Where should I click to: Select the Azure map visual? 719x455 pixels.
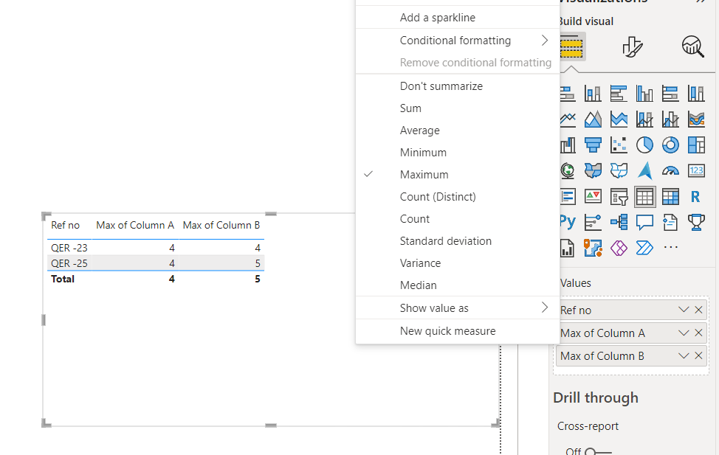[x=644, y=171]
